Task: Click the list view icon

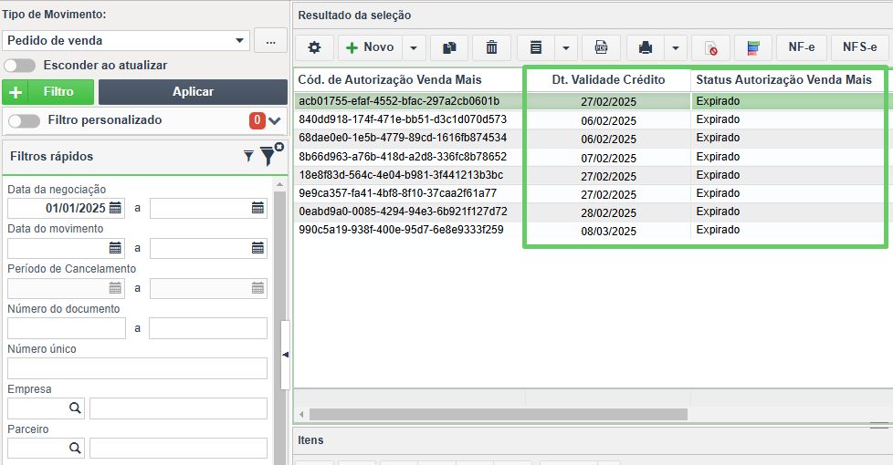Action: click(x=536, y=47)
